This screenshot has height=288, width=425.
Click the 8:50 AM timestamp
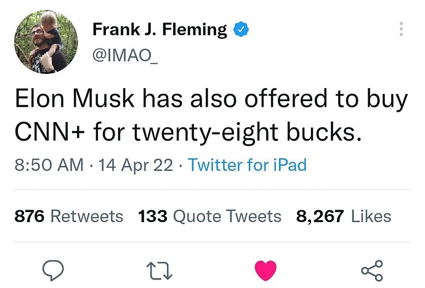click(x=49, y=165)
